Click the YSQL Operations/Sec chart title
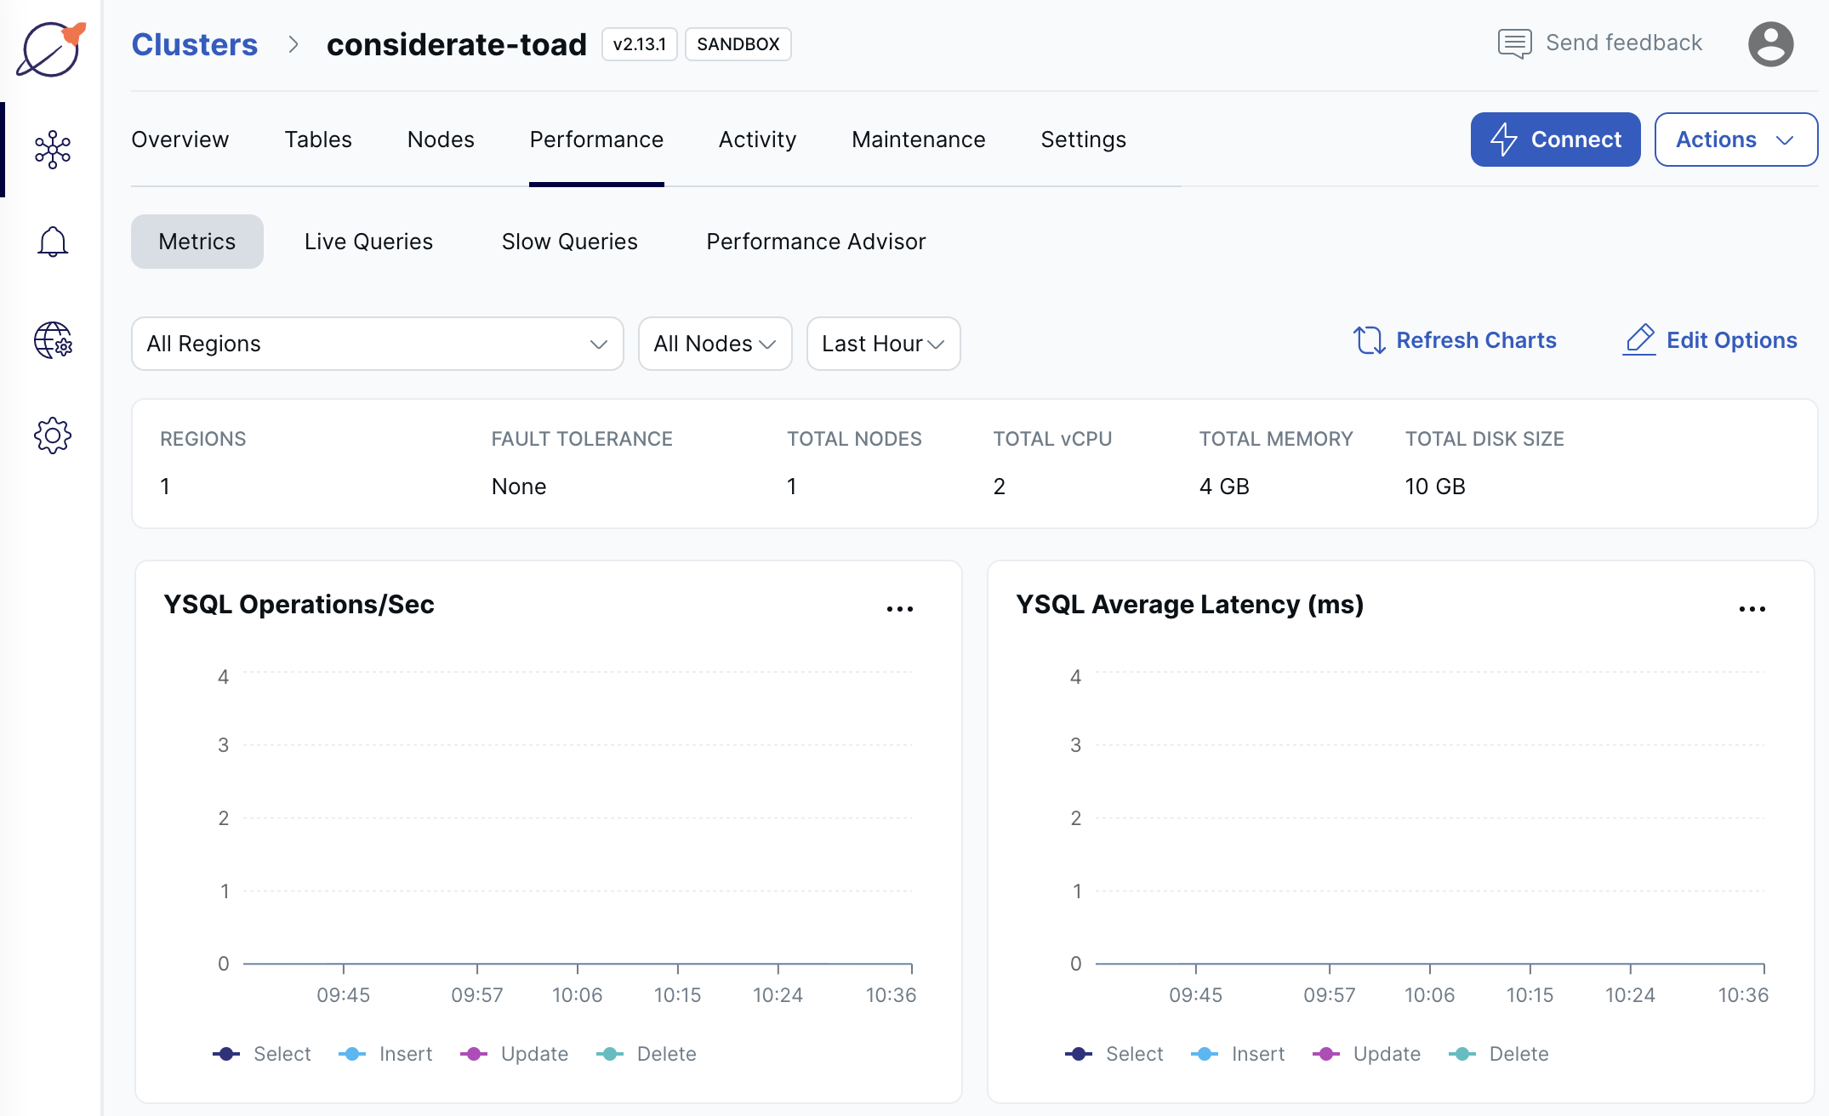 (x=299, y=604)
